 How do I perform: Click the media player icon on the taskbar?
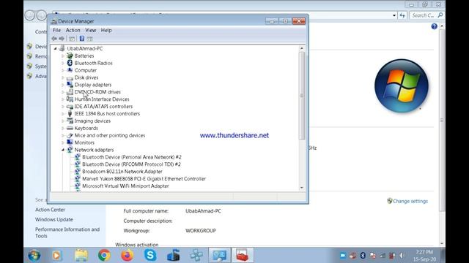pyautogui.click(x=57, y=256)
